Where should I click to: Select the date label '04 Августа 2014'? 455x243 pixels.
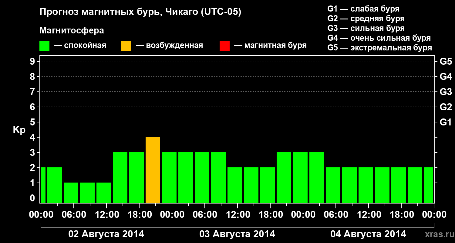(x=368, y=234)
